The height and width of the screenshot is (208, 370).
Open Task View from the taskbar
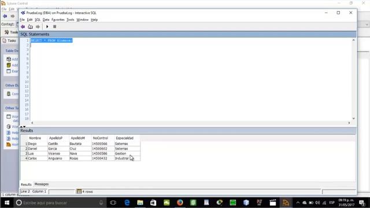113,203
